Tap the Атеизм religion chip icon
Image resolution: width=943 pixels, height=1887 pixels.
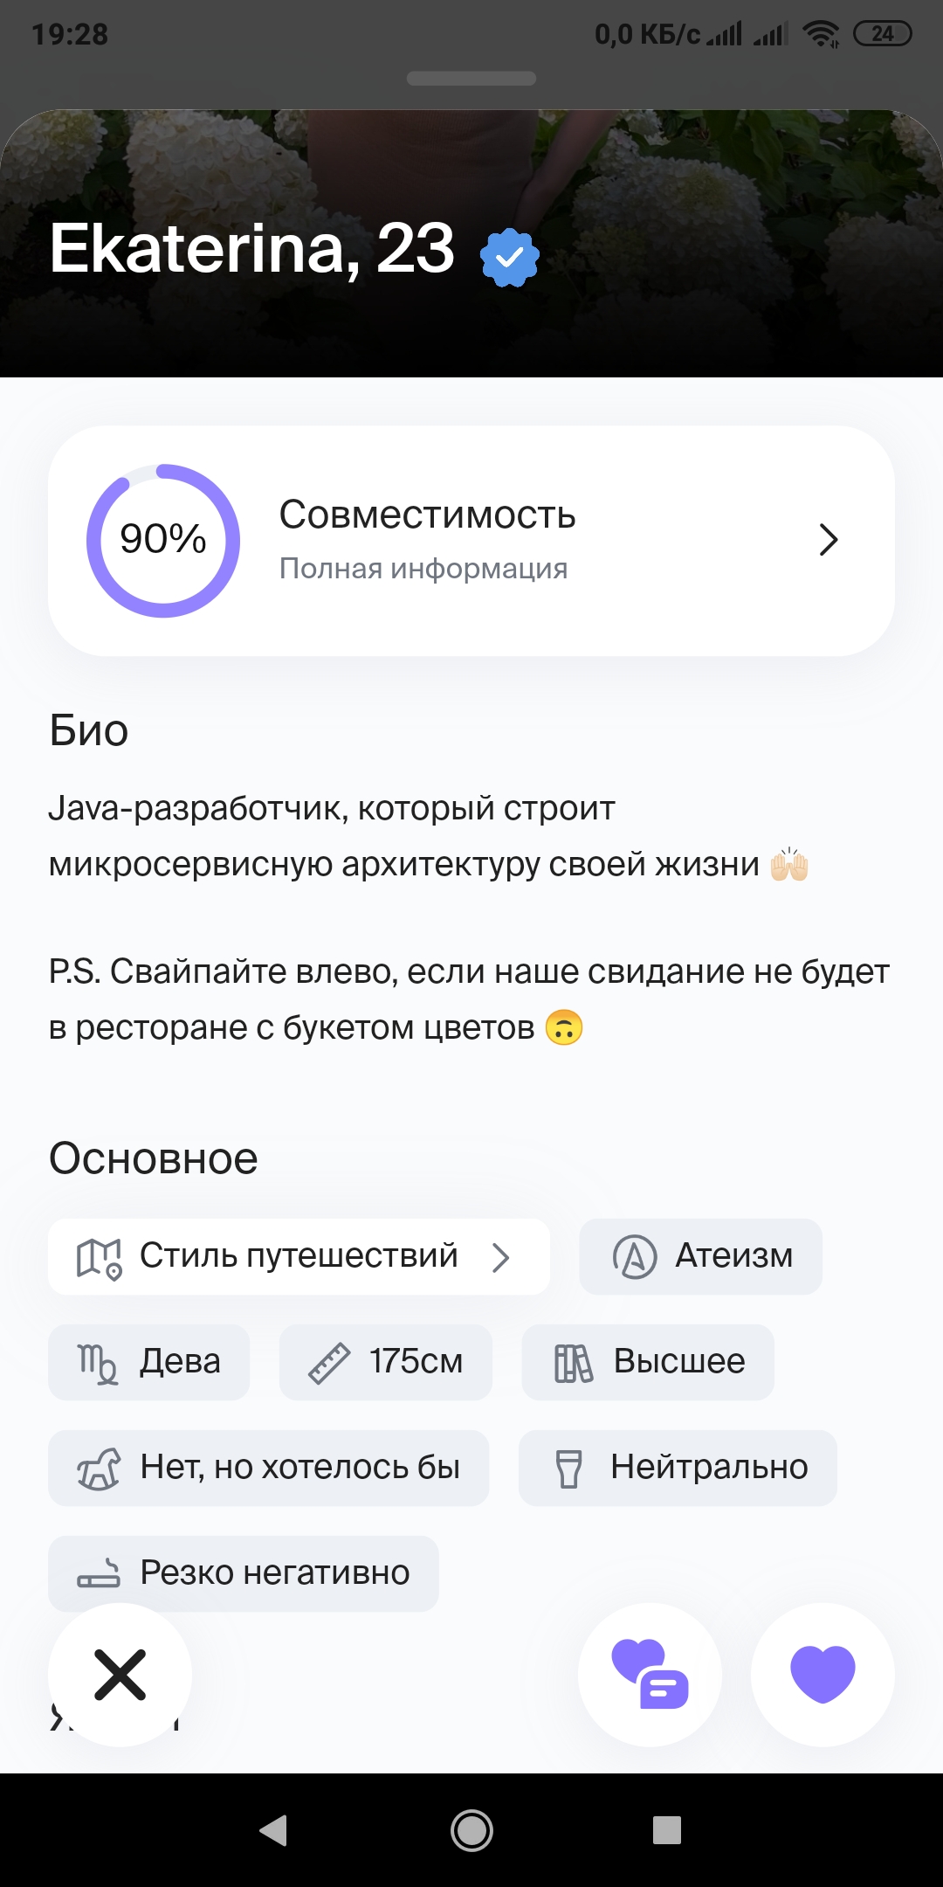click(x=635, y=1257)
